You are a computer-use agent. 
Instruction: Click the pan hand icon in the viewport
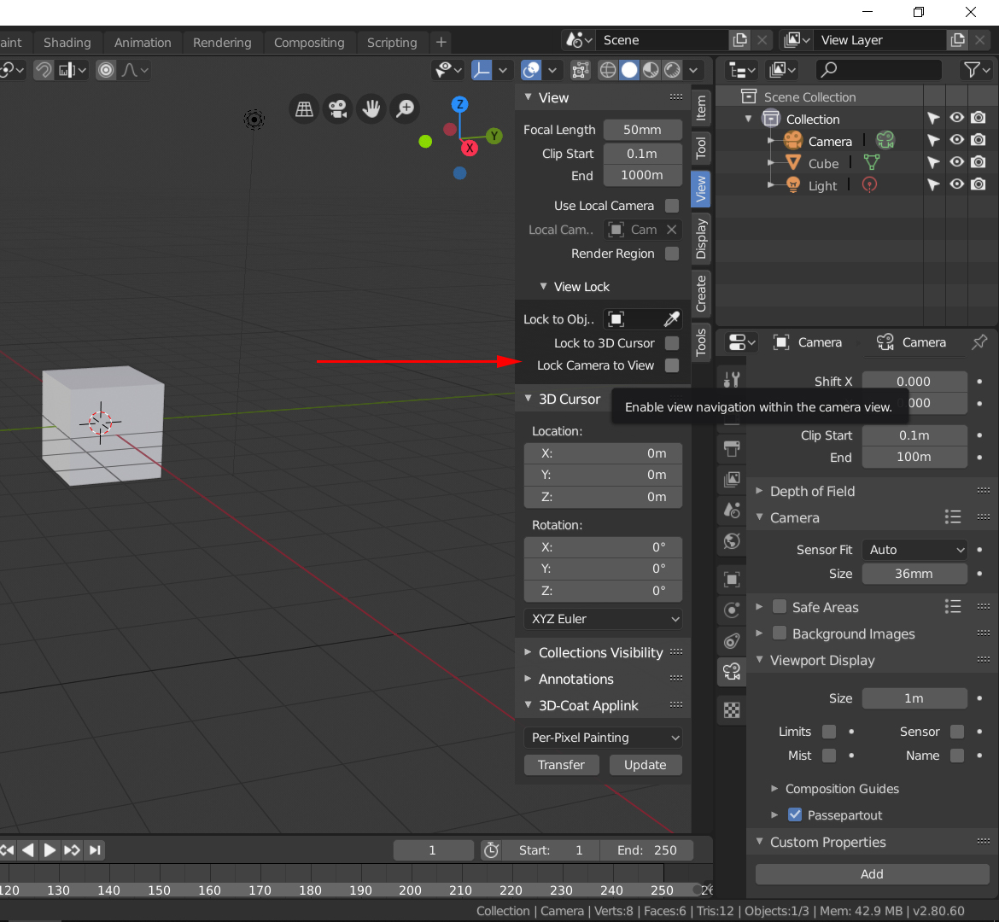[371, 108]
